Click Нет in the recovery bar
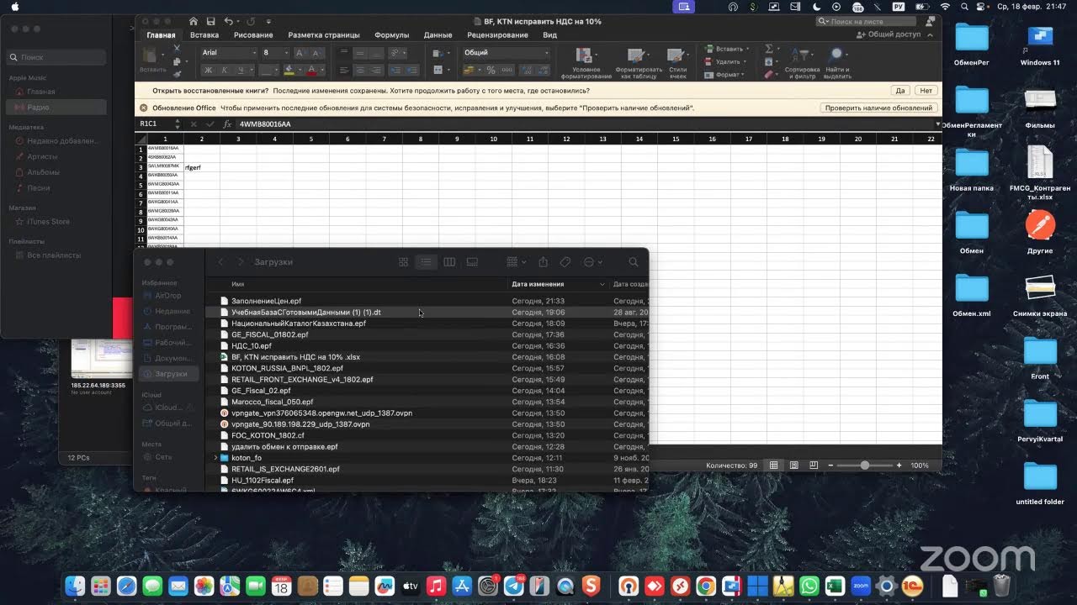Viewport: 1077px width, 605px height. tap(926, 91)
